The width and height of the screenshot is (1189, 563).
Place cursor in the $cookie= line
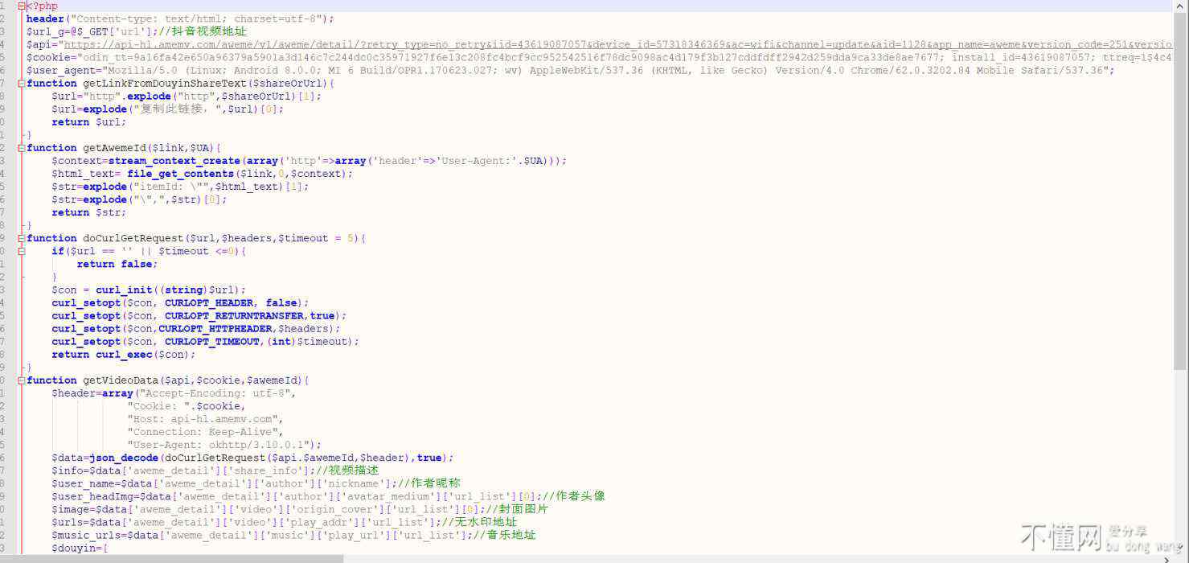click(482, 58)
